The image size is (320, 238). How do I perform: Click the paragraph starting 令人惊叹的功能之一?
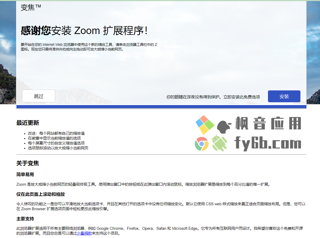161,207
